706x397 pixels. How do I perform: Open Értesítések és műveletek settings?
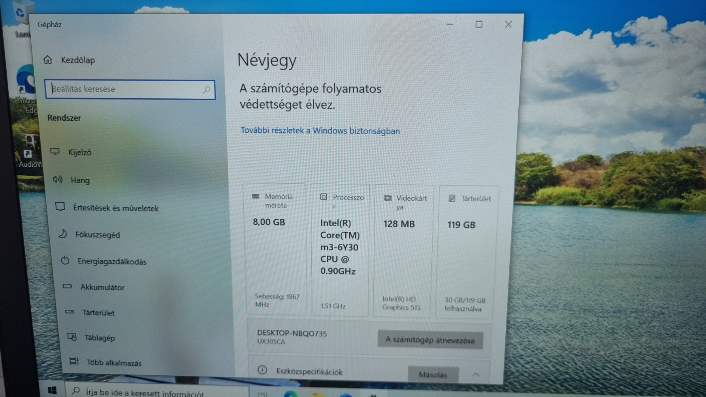tap(107, 208)
